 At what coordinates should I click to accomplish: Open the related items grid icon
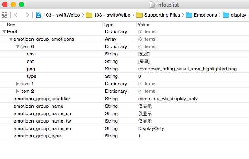pos(4,15)
